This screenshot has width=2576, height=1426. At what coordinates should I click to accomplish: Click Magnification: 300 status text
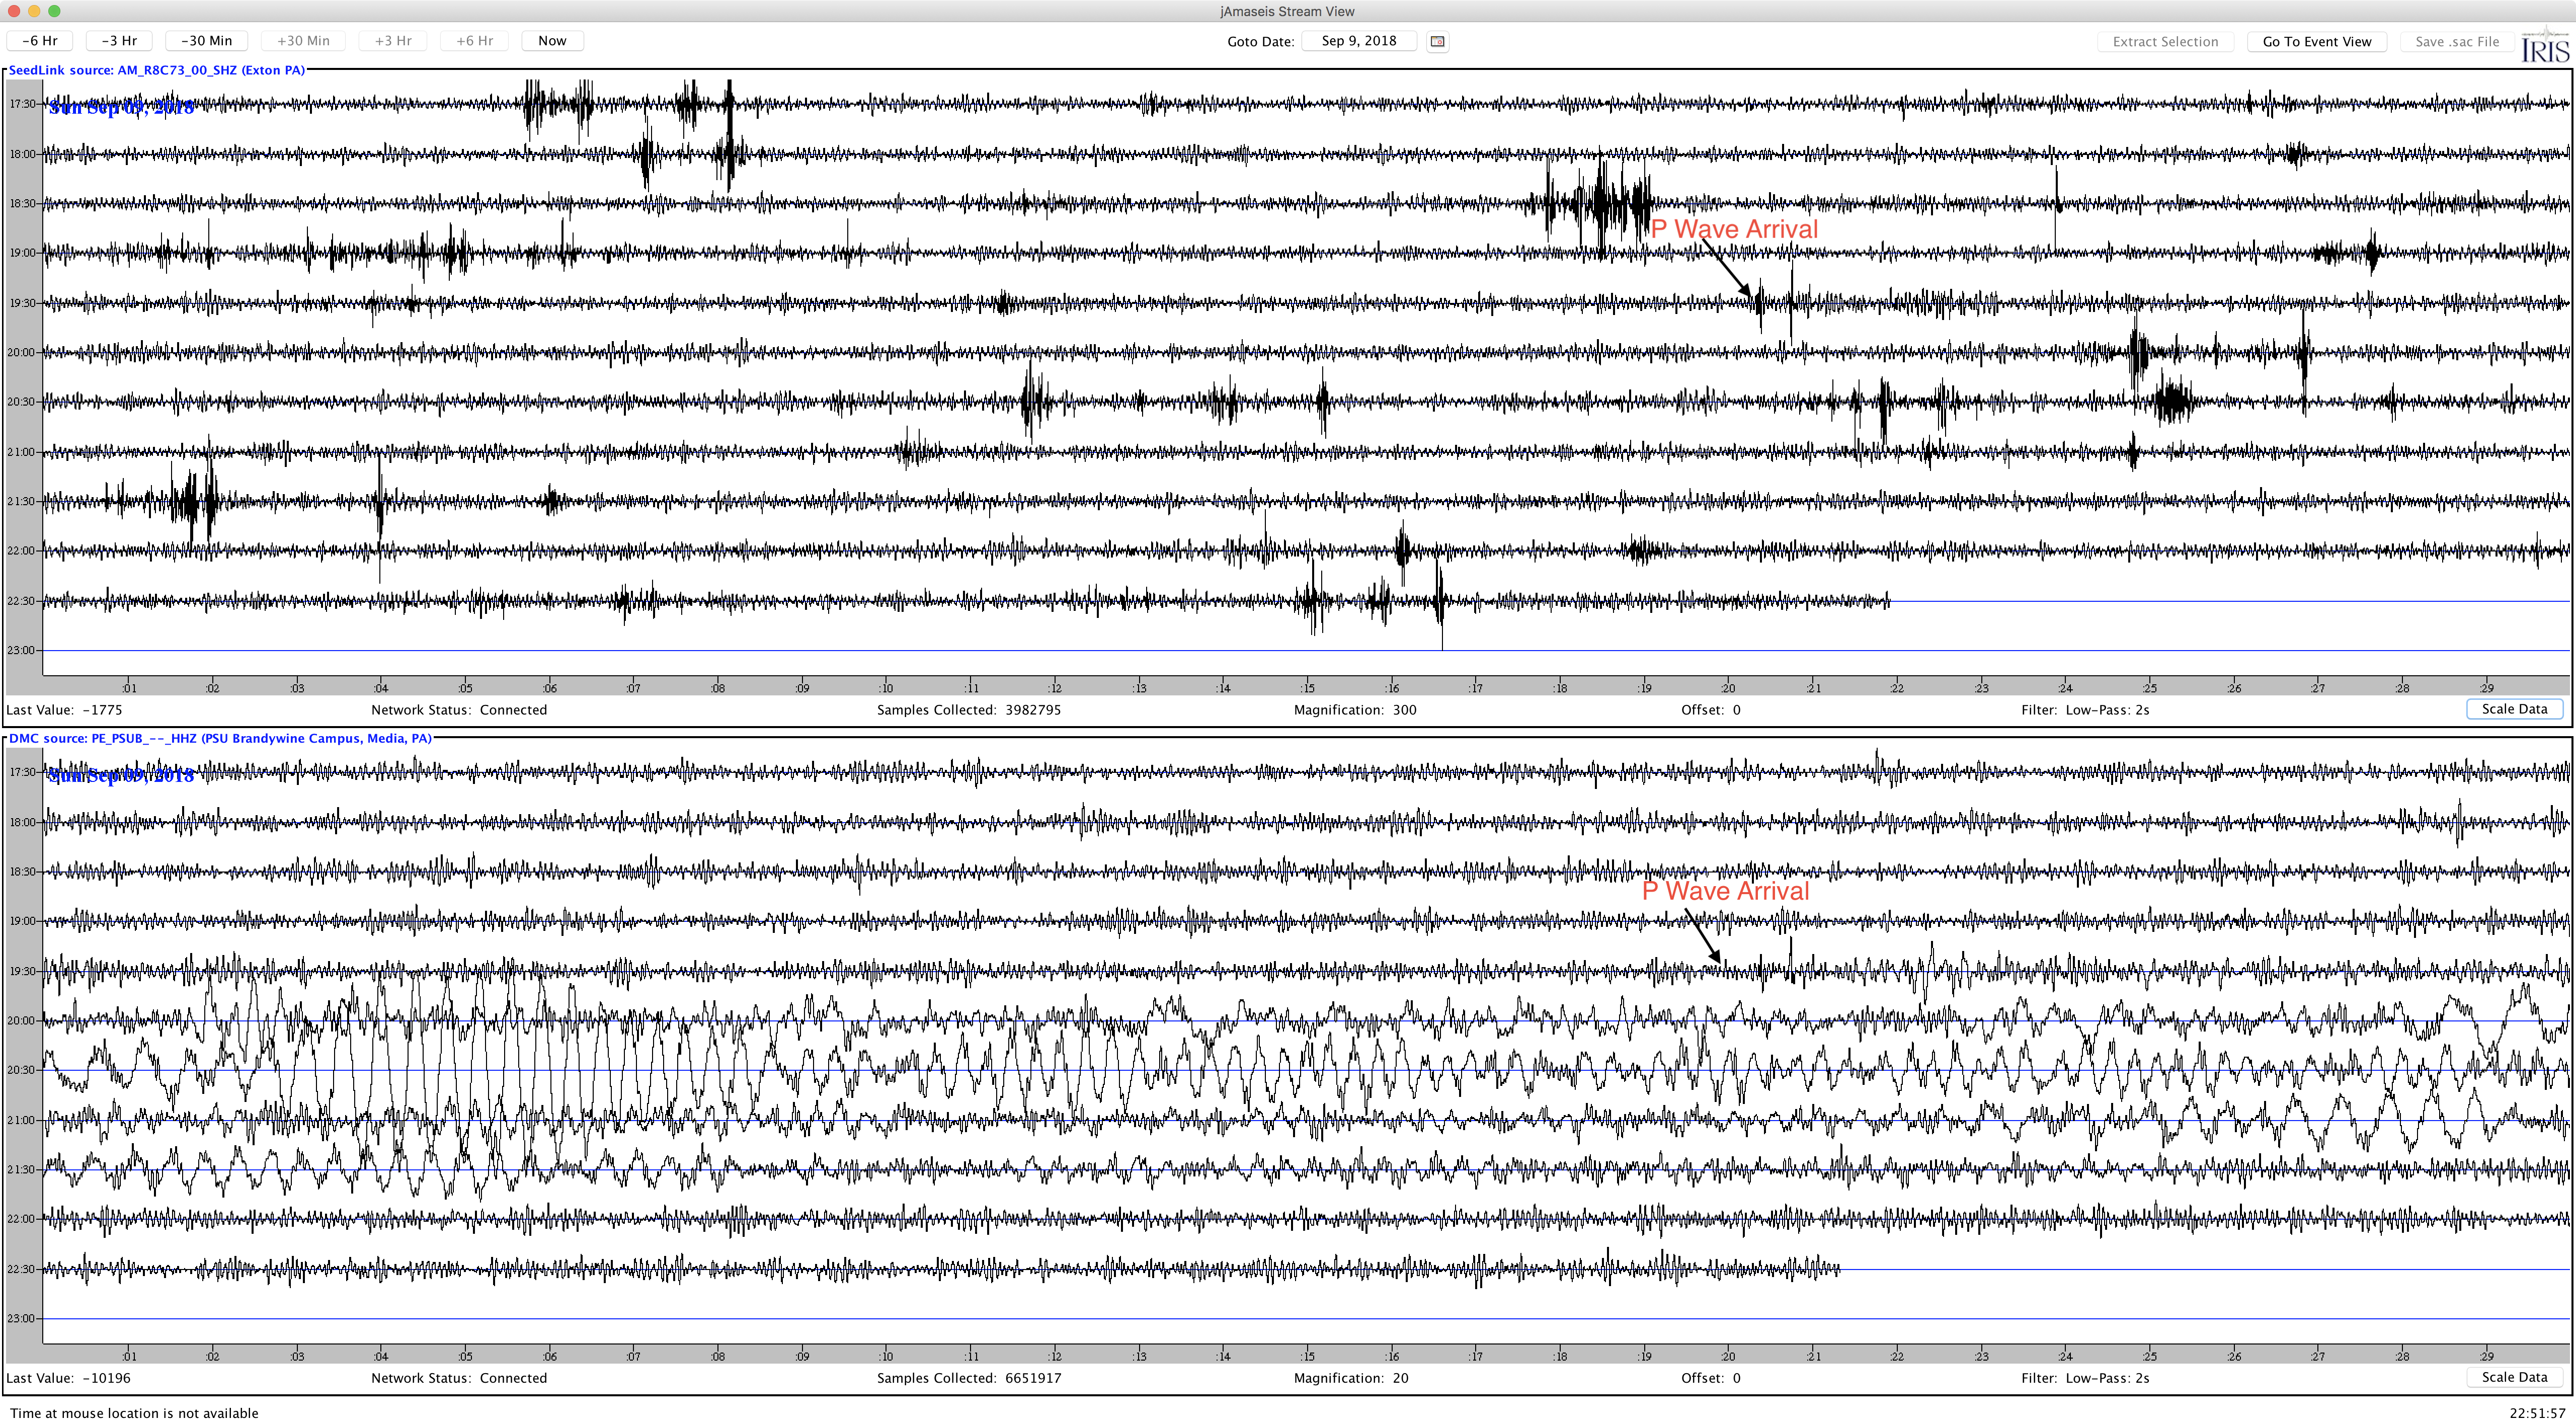(1355, 710)
